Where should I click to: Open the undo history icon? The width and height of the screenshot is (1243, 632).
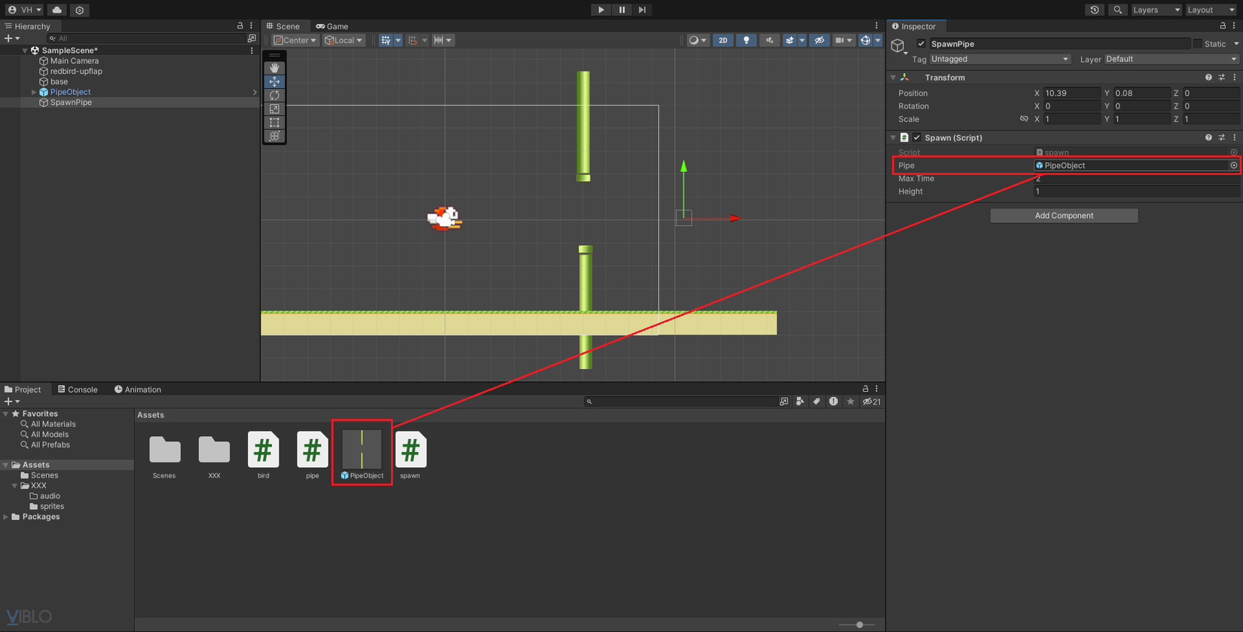1095,10
